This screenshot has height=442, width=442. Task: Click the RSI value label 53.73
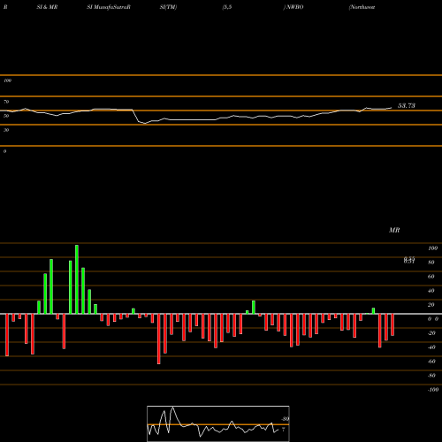coord(407,105)
